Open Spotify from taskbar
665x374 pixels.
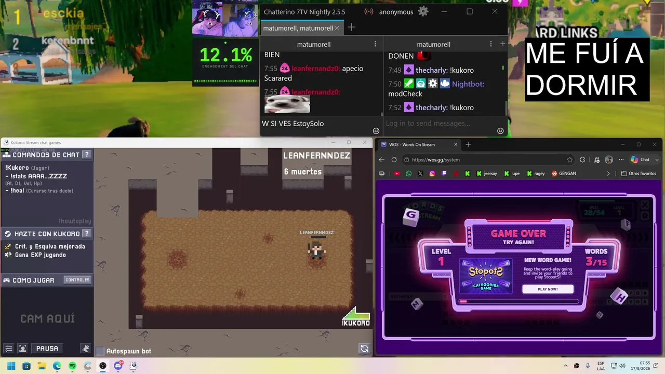pos(72,366)
